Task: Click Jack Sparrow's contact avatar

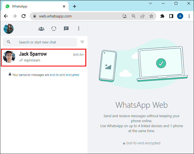Action: tap(9, 57)
